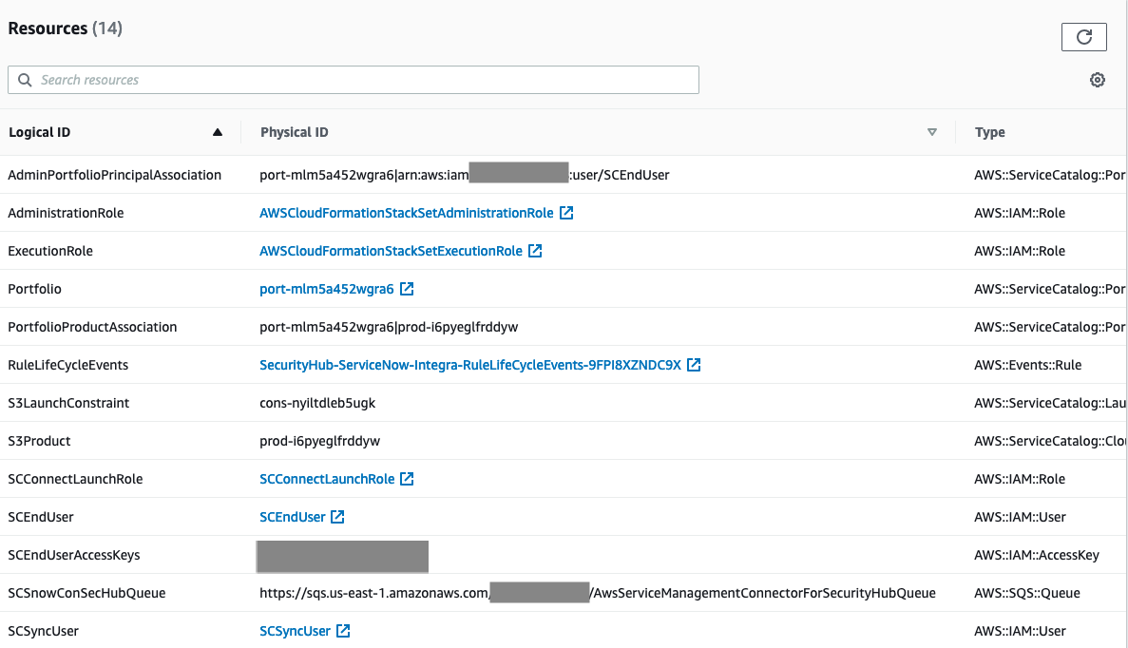Open the Physical ID filter dropdown
Image resolution: width=1128 pixels, height=648 pixels.
click(x=932, y=132)
